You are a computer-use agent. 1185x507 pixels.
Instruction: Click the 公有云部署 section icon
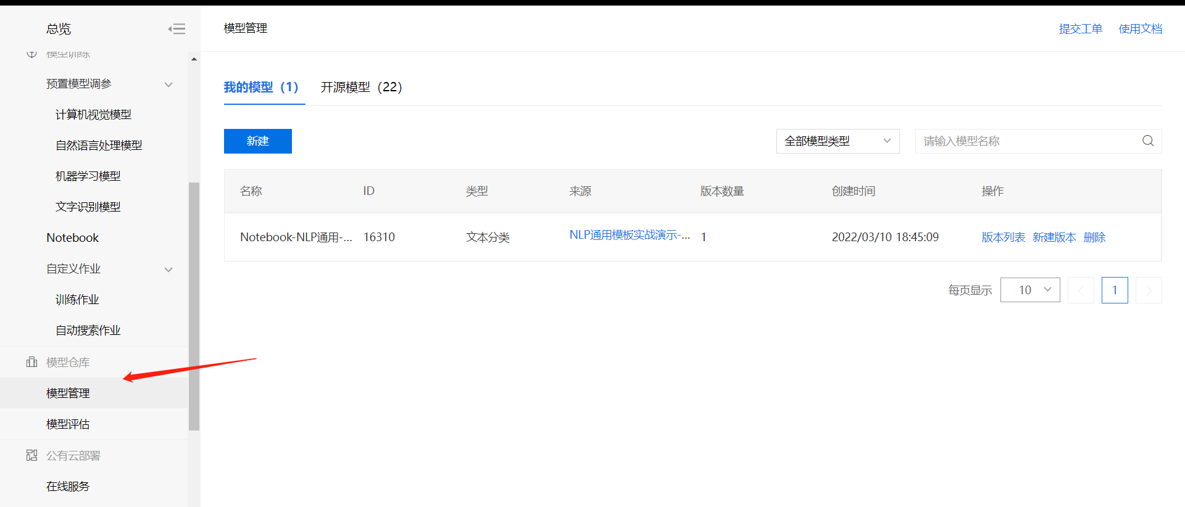point(32,455)
